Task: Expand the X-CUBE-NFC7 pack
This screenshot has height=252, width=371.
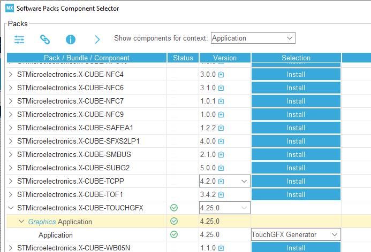Action: click(x=10, y=101)
